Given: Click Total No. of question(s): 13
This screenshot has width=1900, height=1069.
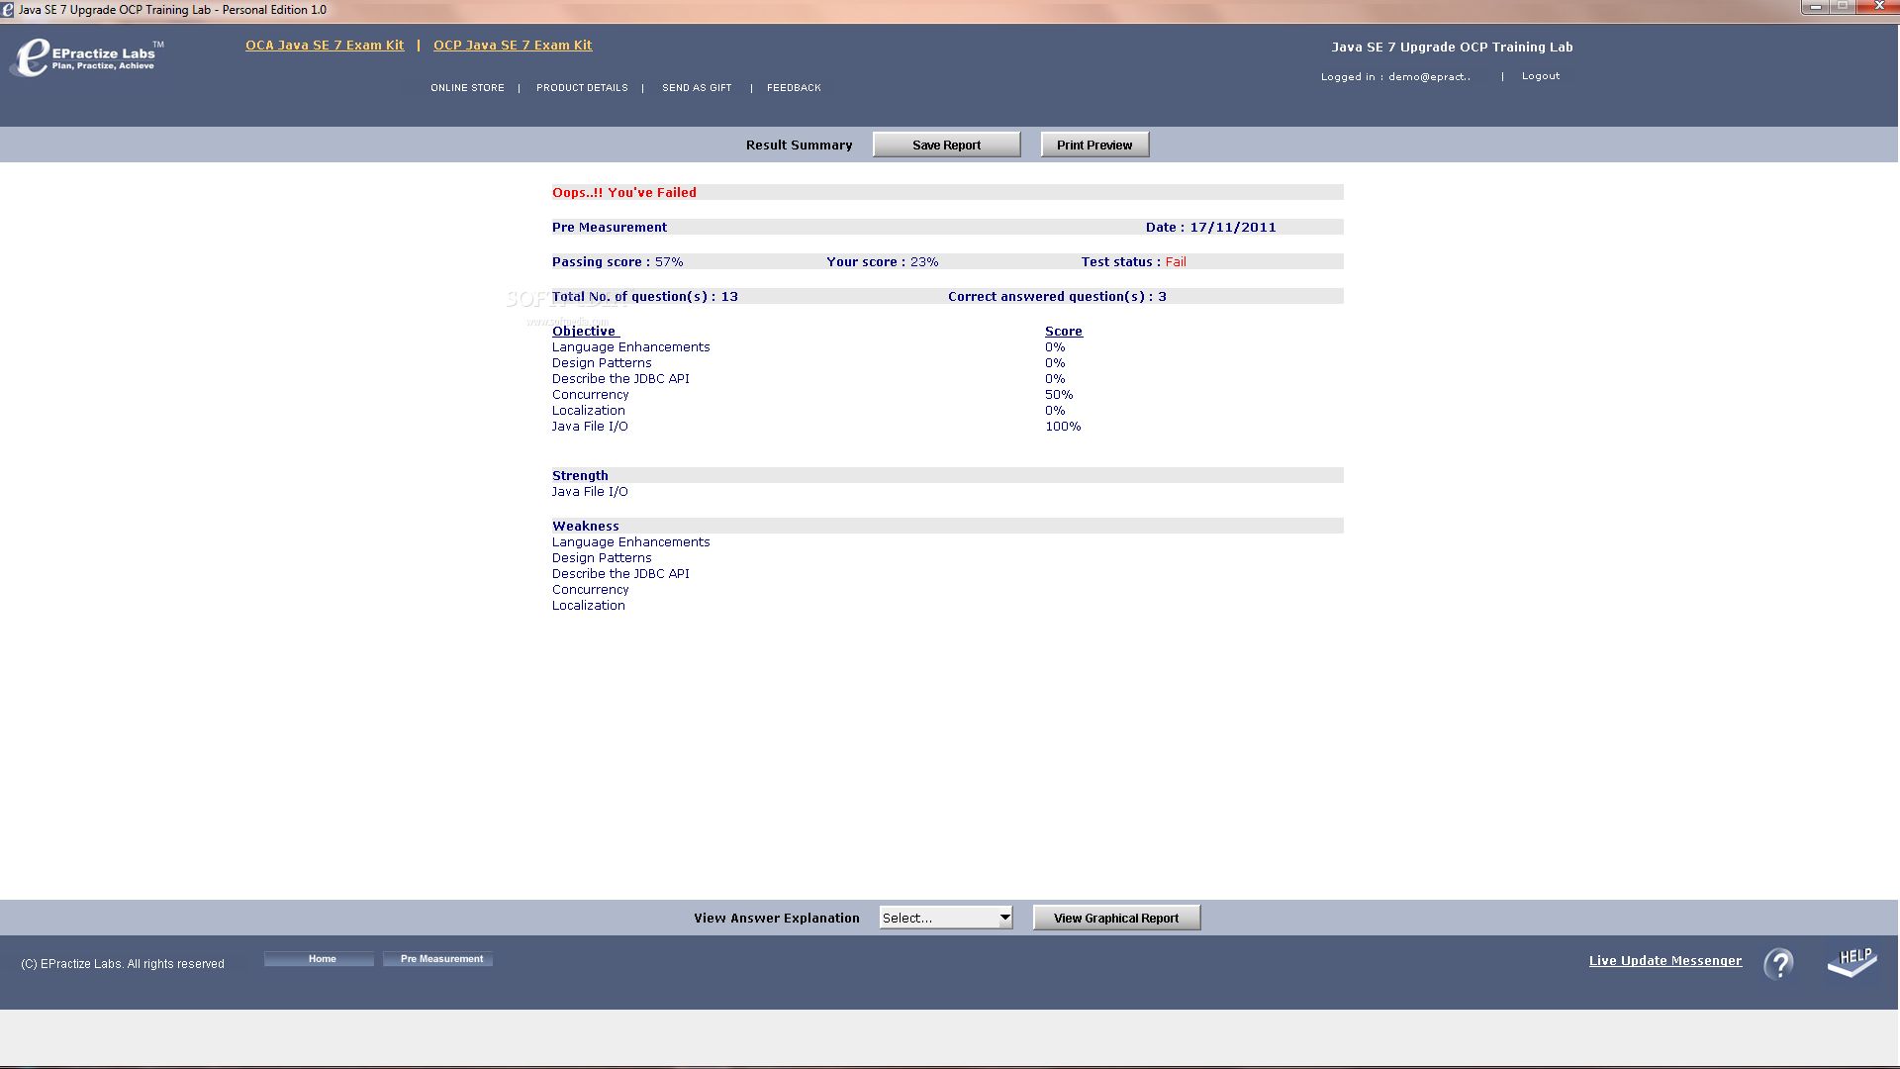Looking at the screenshot, I should point(645,297).
